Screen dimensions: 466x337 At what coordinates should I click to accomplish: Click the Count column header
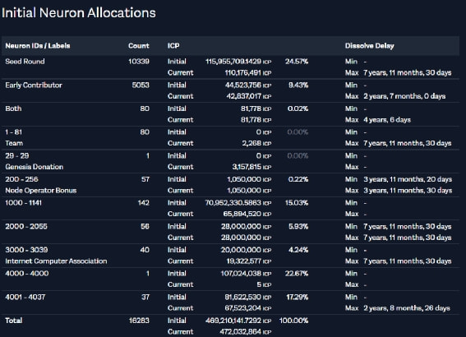coord(139,46)
